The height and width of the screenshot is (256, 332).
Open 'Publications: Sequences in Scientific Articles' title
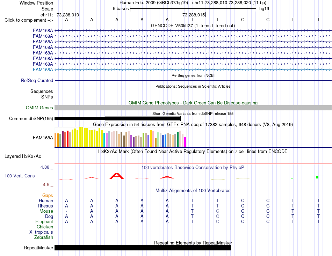[x=193, y=86]
